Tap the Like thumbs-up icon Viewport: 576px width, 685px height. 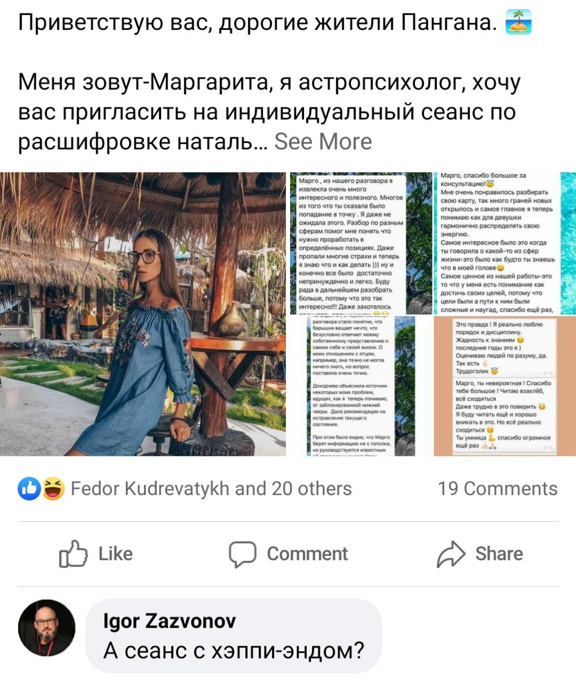[73, 554]
